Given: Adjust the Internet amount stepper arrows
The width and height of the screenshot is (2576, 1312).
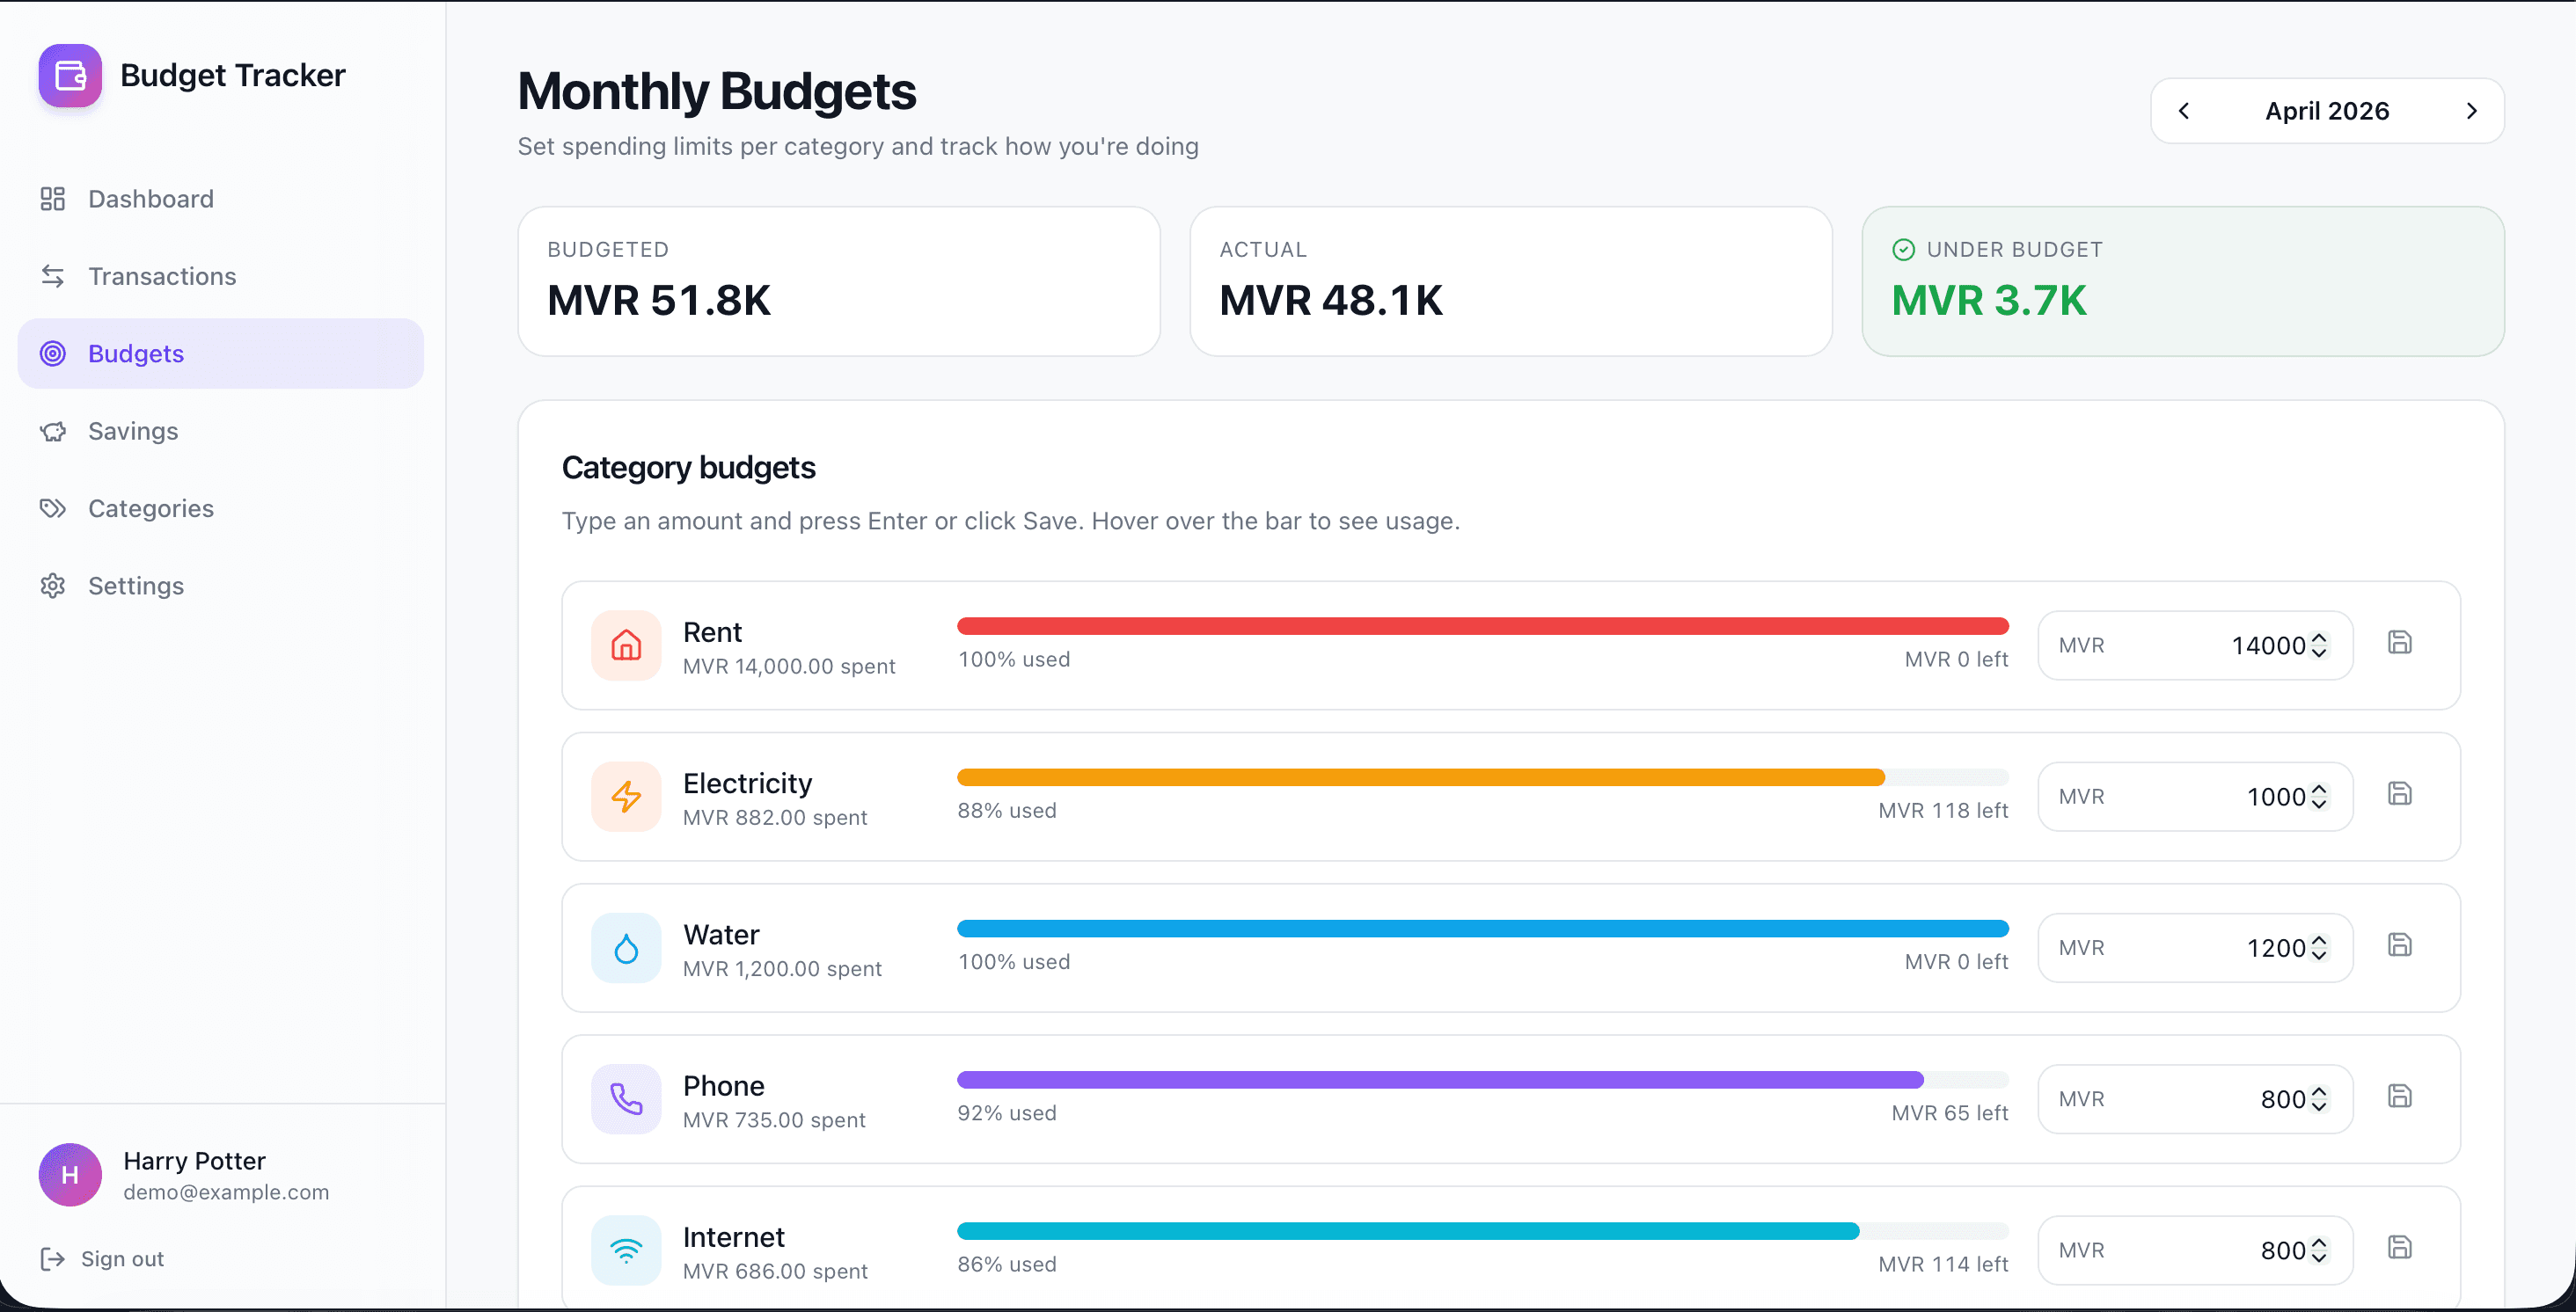Looking at the screenshot, I should click(2319, 1250).
